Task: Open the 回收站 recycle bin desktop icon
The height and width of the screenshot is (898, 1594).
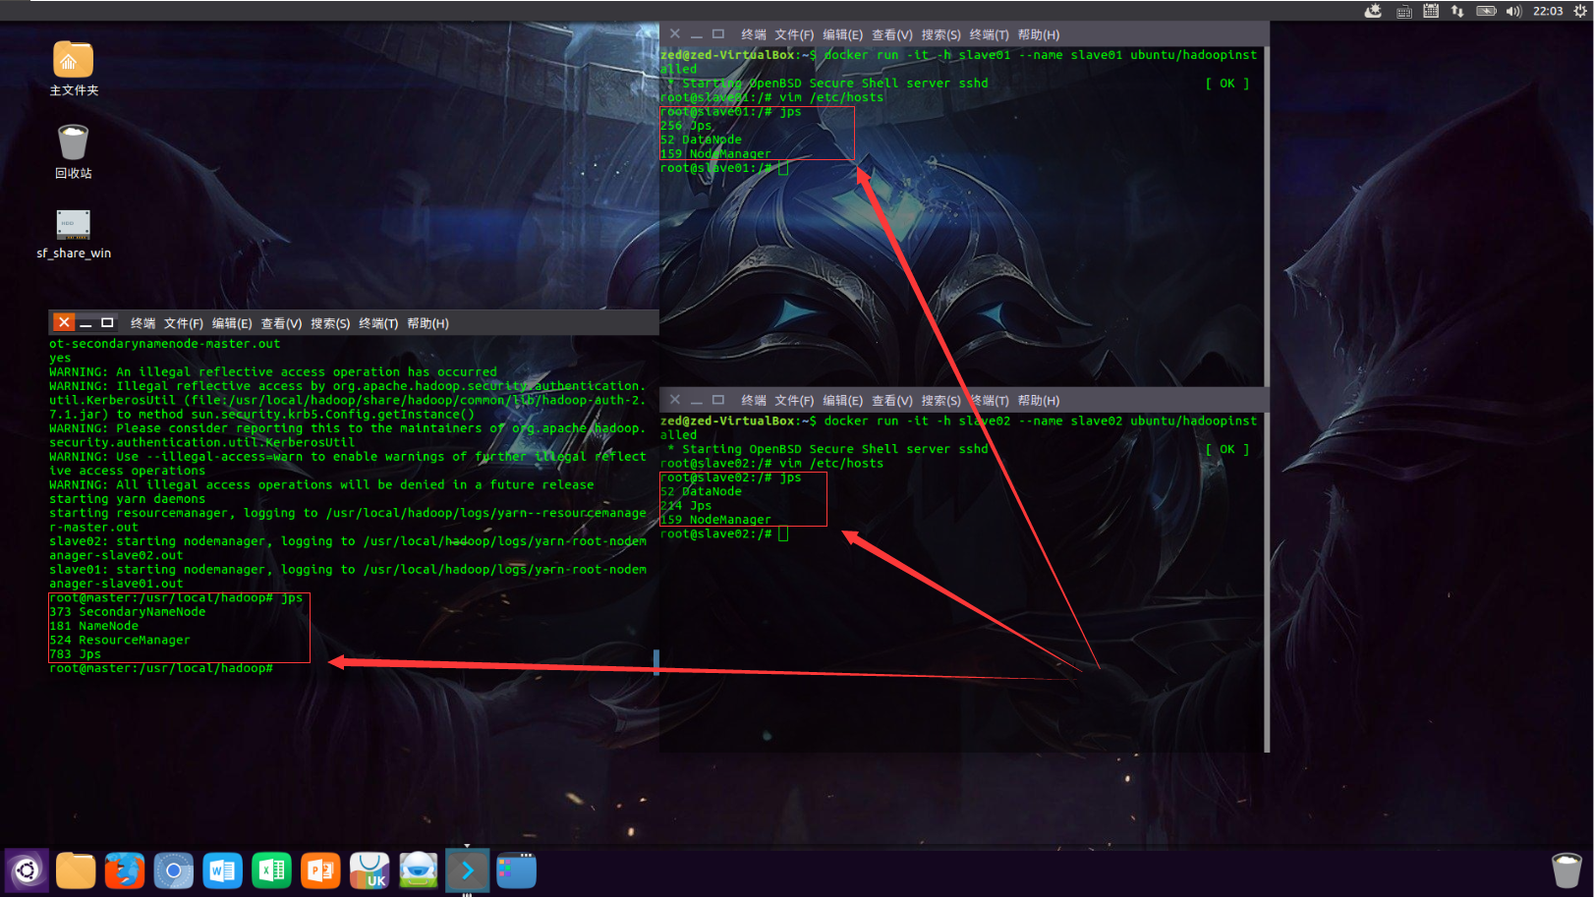Action: coord(74,151)
